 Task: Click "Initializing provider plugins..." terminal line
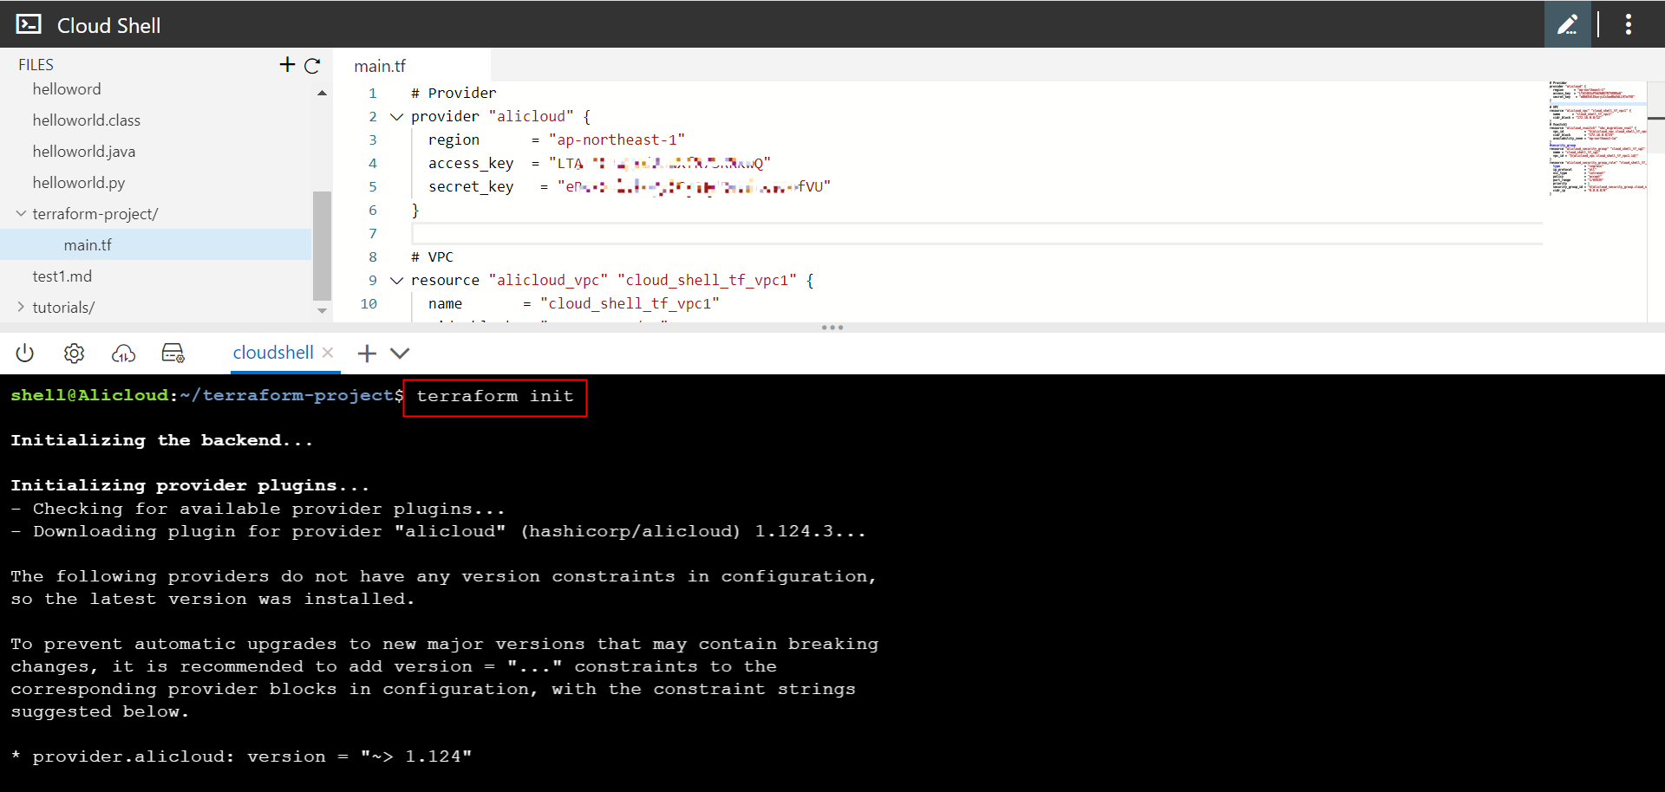pyautogui.click(x=190, y=485)
